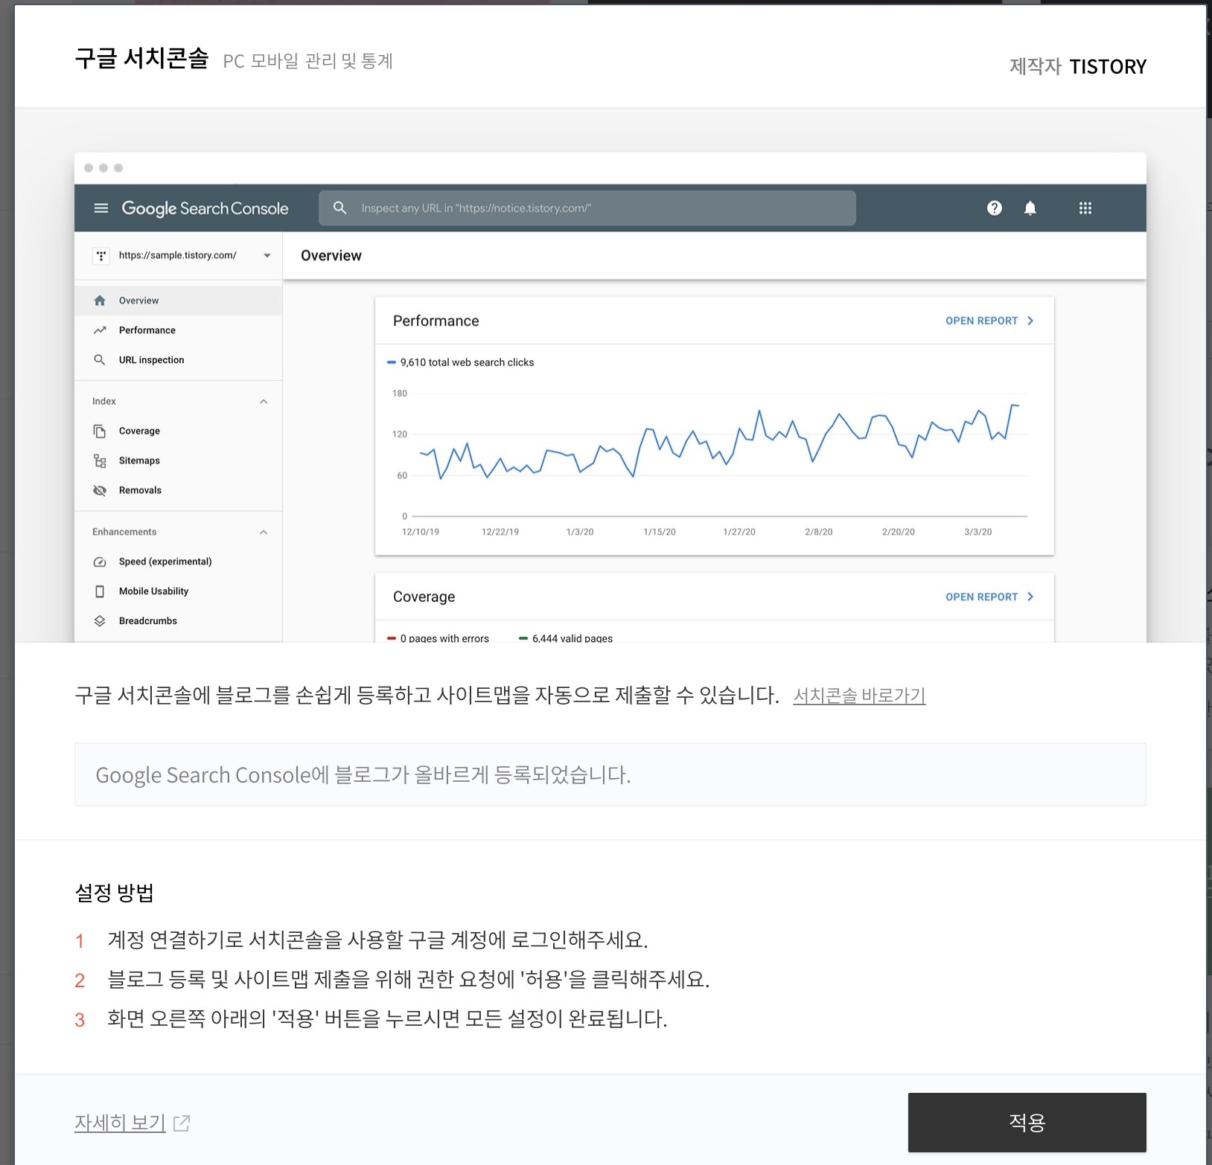Click the search magnifier icon in URL bar

tap(340, 208)
